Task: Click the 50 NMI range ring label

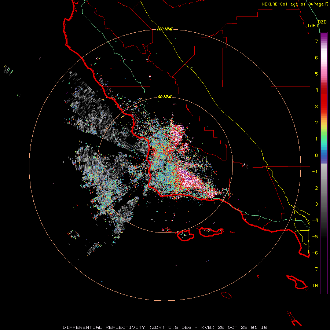Action: [x=165, y=97]
